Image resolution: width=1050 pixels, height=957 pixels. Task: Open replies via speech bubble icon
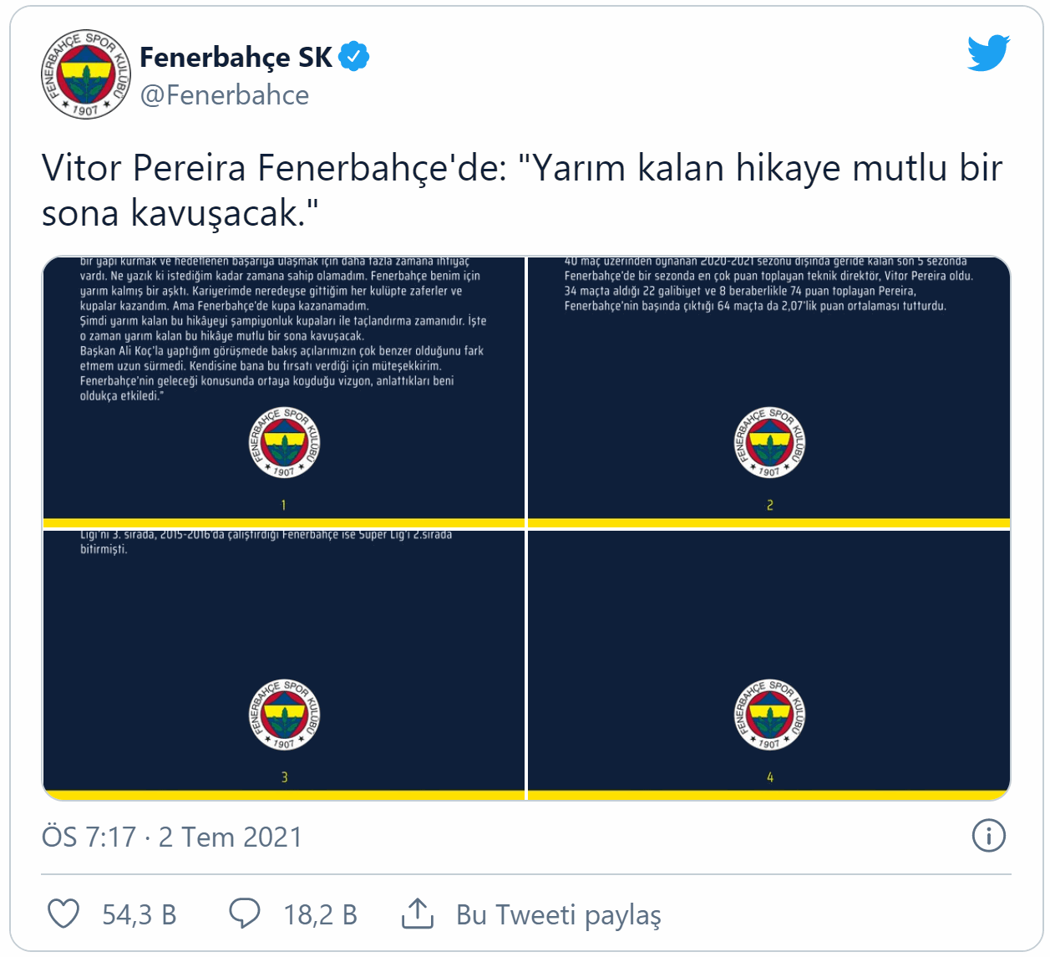pos(245,914)
